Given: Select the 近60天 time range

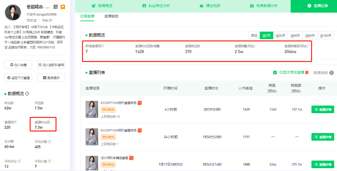Looking at the screenshot, I should click(x=295, y=35).
